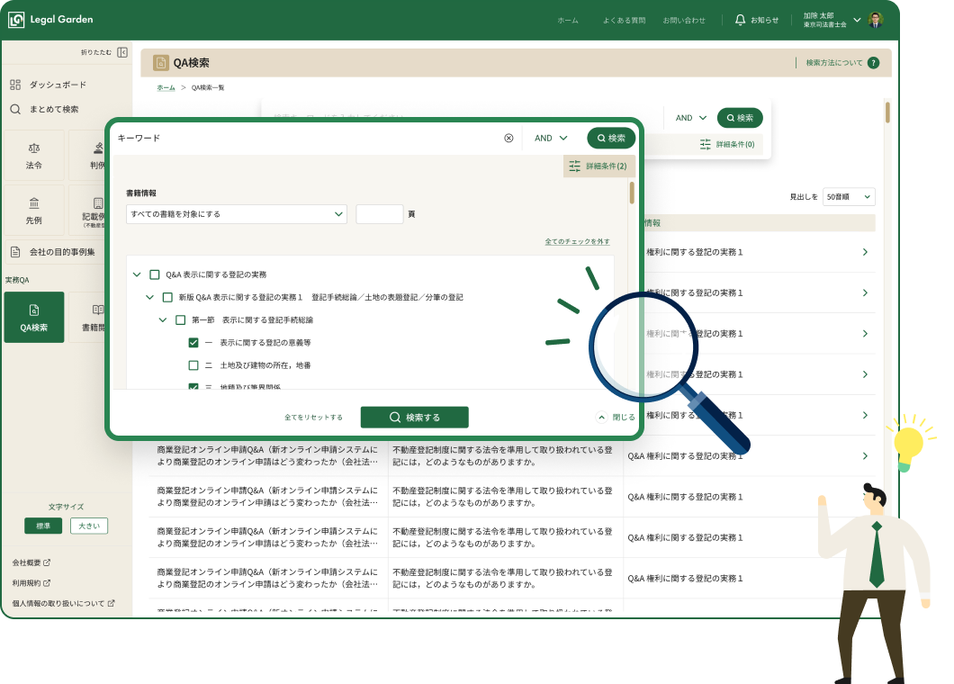The height and width of the screenshot is (684, 954).
Task: Check 第一節 表示に関する登記手続総論 checkbox
Action: coord(180,319)
